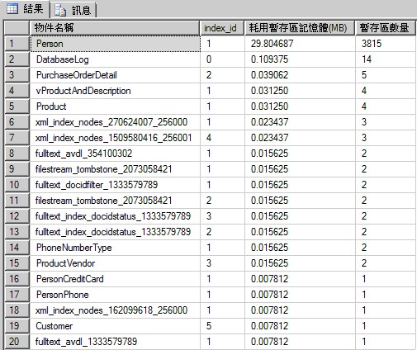Select the 3815 buffer count cell
This screenshot has width=417, height=350.
(x=386, y=44)
